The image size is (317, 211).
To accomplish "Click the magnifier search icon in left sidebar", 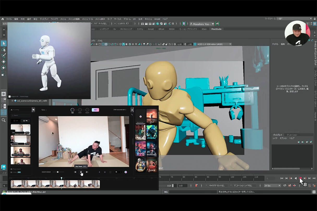I will click(x=4, y=120).
